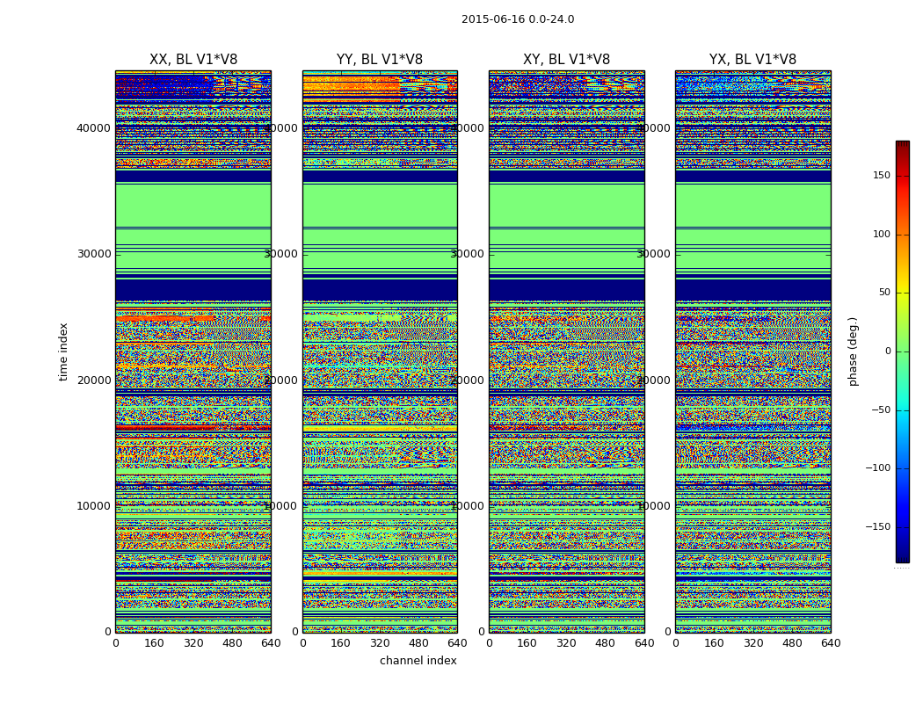Viewport: 923px width, 703px height.
Task: Click the 640 tick under the YX panel
Action: pyautogui.click(x=830, y=643)
